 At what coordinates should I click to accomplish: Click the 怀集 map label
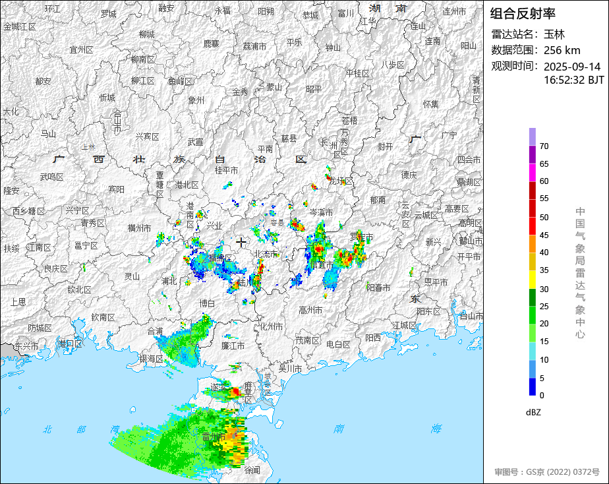(x=431, y=104)
